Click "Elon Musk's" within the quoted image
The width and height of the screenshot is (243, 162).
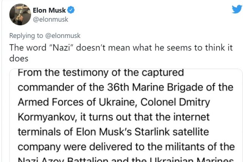tap(104, 132)
